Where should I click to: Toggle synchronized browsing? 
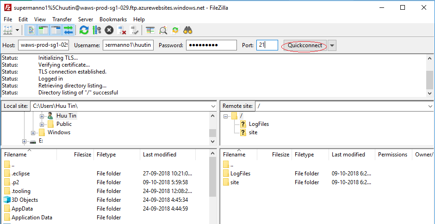175,30
